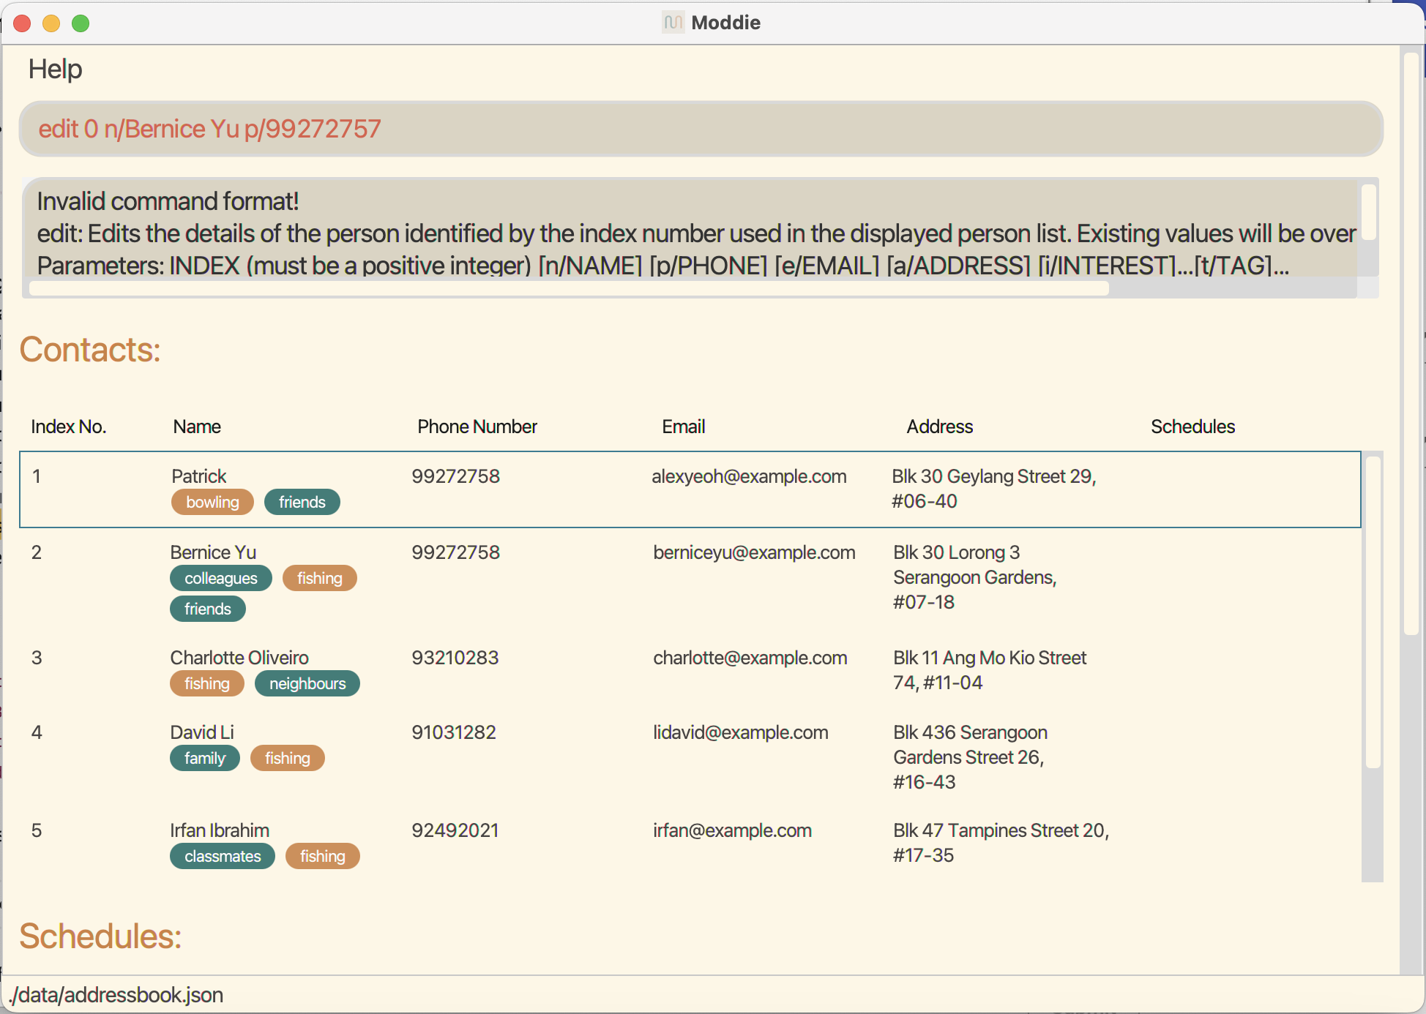Screen dimensions: 1426x1014
Task: Click the Schedules column header
Action: click(1192, 427)
